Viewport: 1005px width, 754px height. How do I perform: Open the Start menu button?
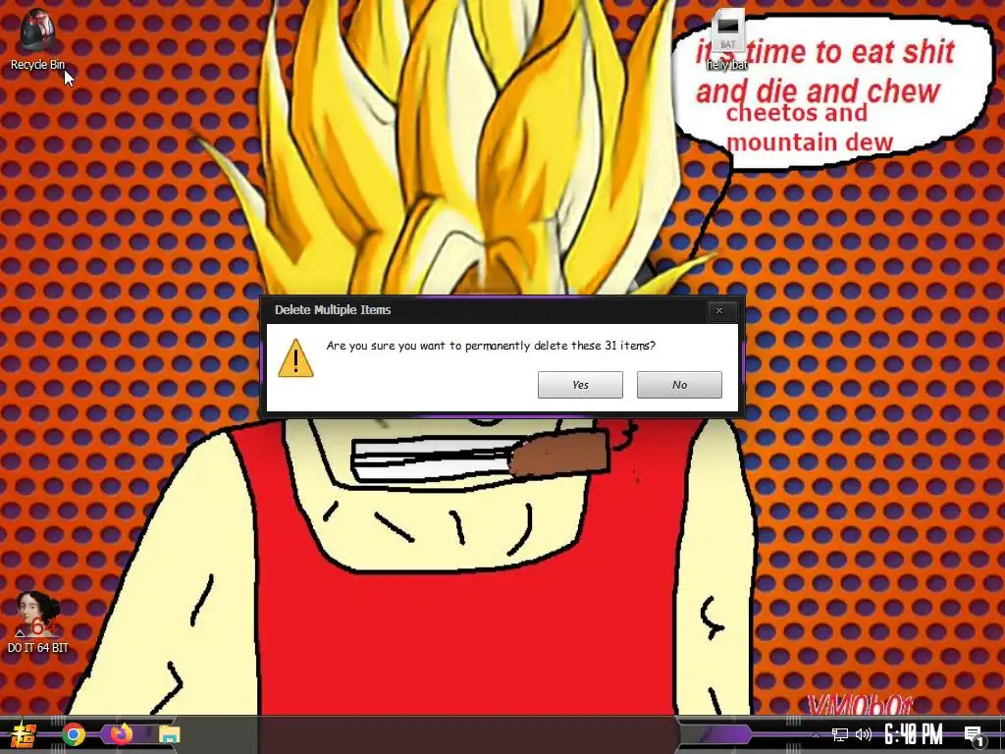24,734
